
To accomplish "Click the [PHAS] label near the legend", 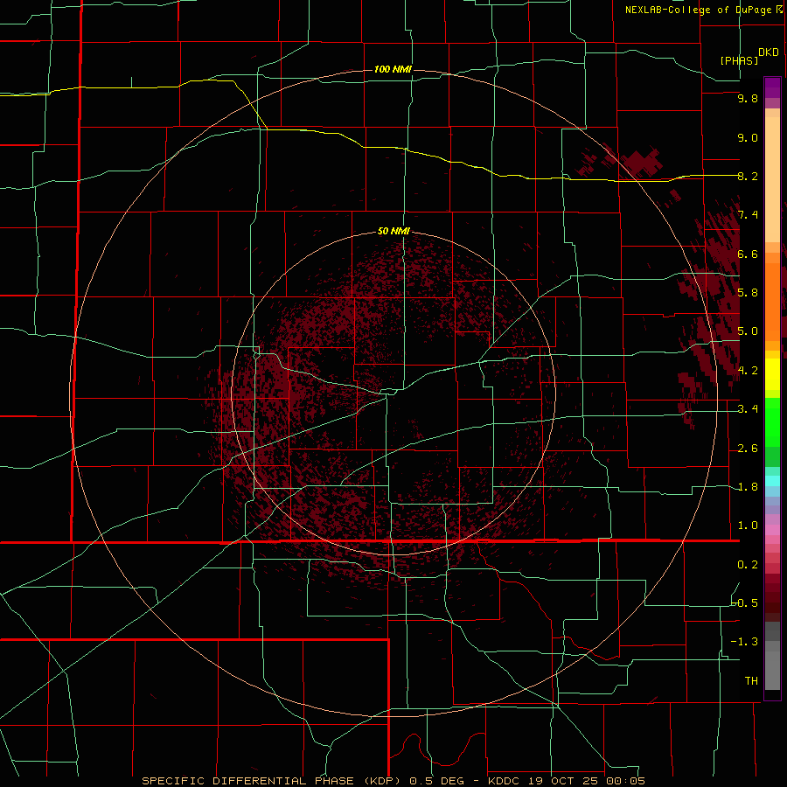I will point(739,60).
